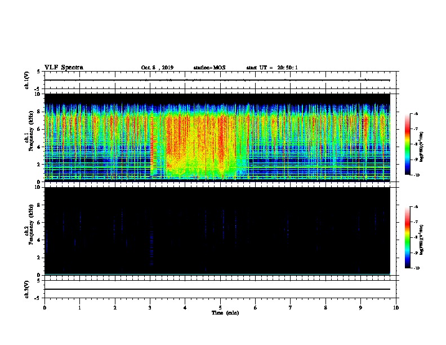Image resolution: width=446 pixels, height=345 pixels.
Task: Click time axis tick label "5"
Action: pyautogui.click(x=220, y=308)
